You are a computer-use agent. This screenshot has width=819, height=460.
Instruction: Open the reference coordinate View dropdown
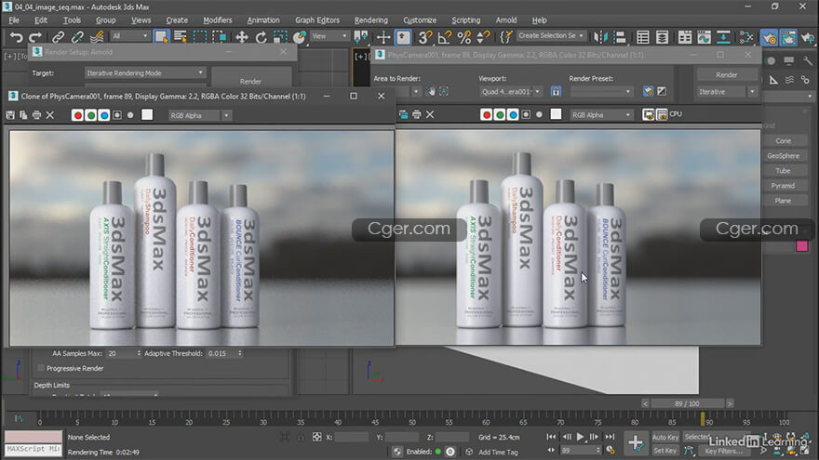click(329, 36)
